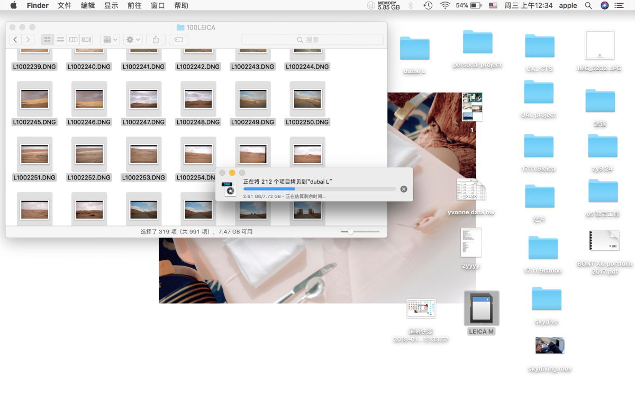
Task: Open the 文件 menu
Action: (65, 5)
